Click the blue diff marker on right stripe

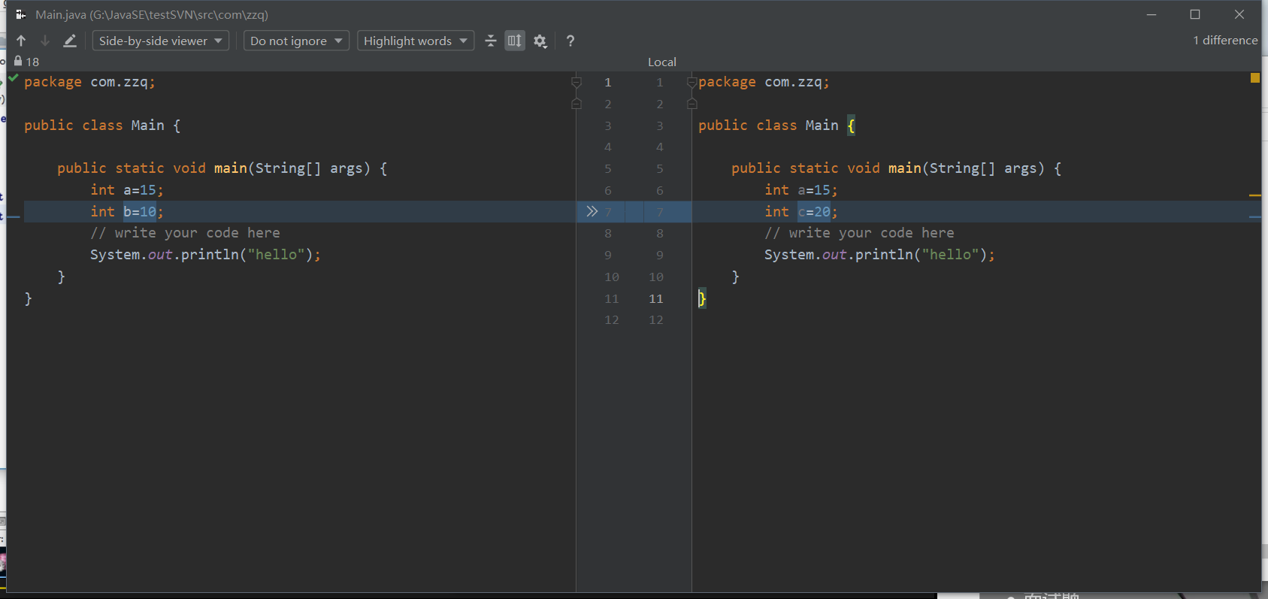click(1255, 216)
